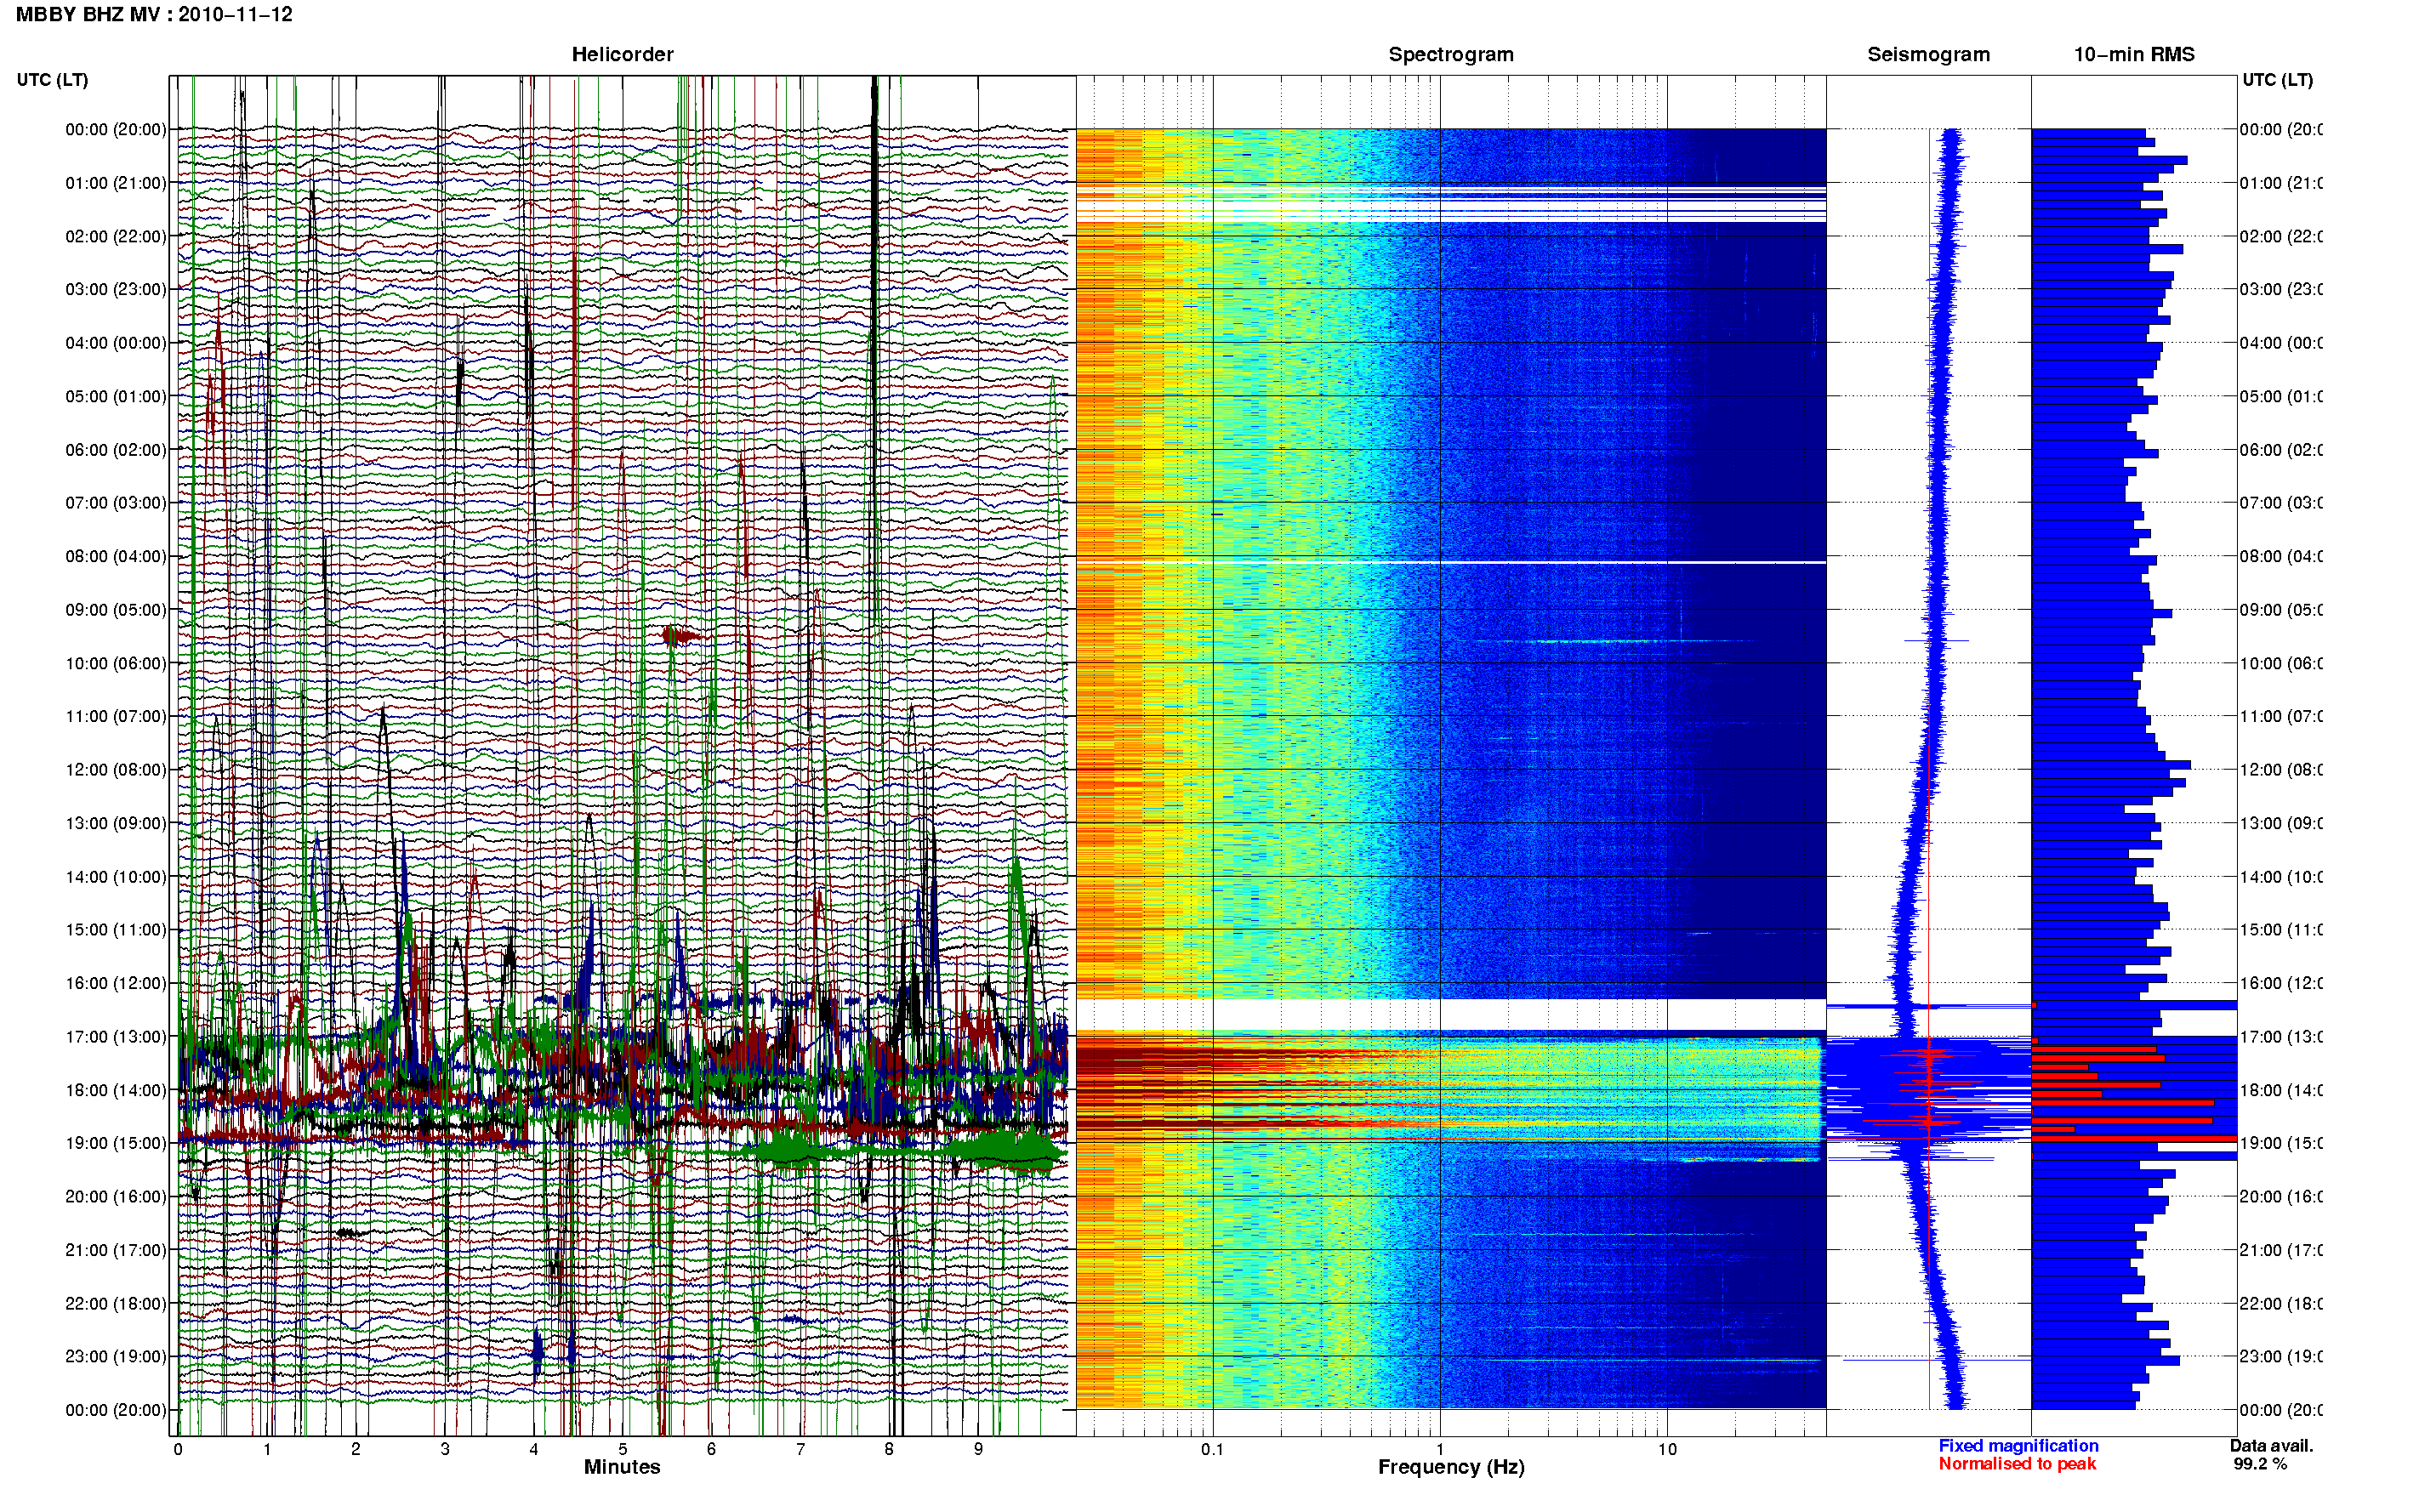
Task: Click the '13:00 (09:00)' left time label
Action: click(116, 823)
